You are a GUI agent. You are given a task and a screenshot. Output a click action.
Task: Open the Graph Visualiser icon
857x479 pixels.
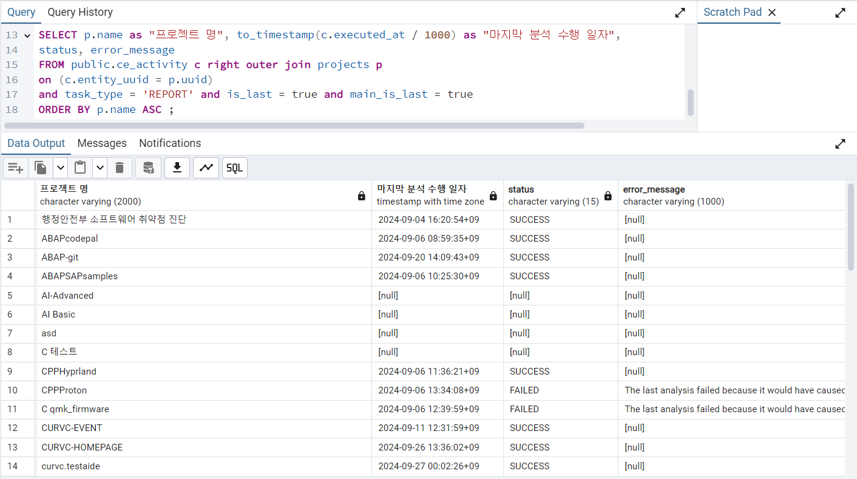(x=206, y=168)
